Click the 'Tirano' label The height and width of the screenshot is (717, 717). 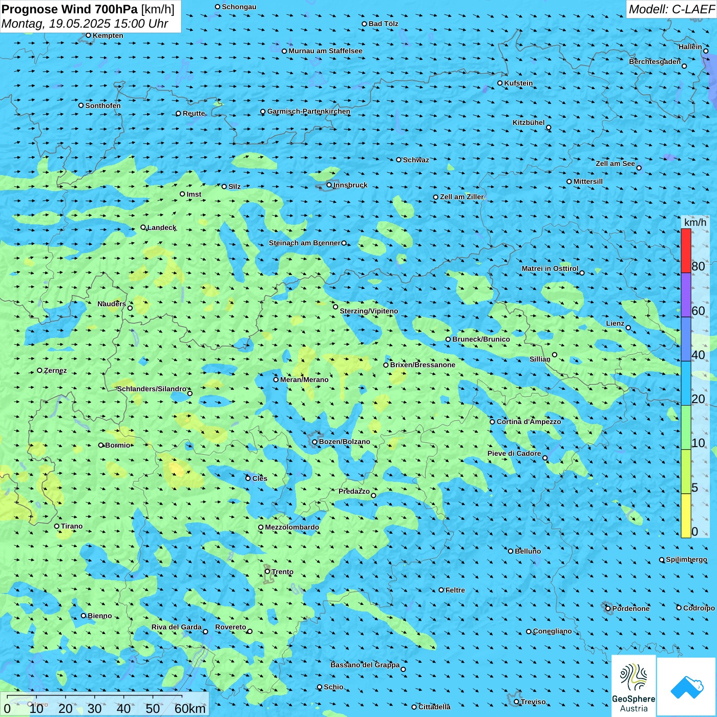(72, 526)
